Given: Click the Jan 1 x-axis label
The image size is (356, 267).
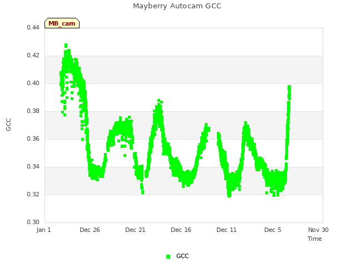Looking at the screenshot, I should (x=43, y=230).
